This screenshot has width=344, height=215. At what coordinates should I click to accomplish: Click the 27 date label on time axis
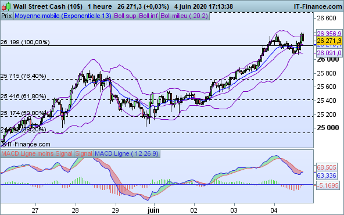click(x=35, y=210)
